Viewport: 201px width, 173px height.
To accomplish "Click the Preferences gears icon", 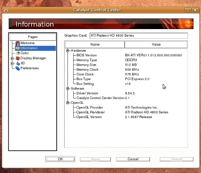I will [x=18, y=68].
